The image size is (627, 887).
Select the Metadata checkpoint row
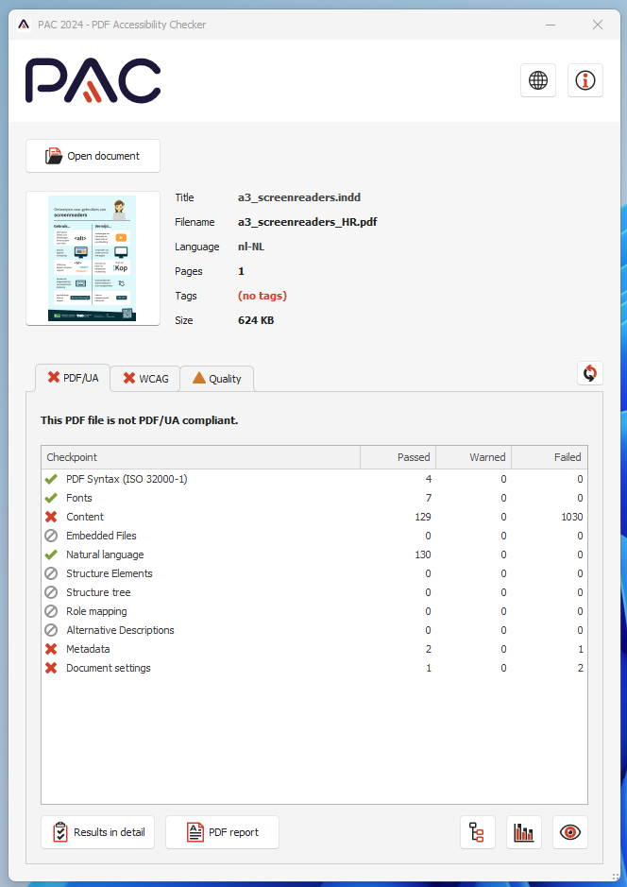88,649
